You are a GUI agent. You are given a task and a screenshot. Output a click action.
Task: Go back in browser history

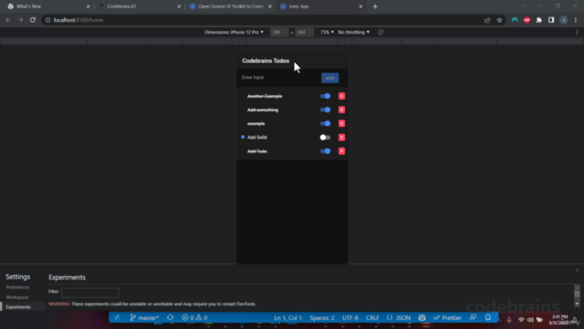8,20
